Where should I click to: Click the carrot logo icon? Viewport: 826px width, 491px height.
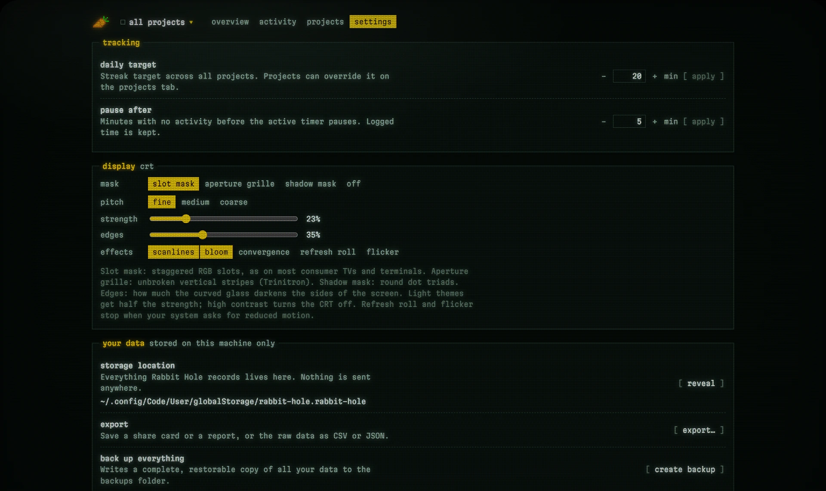101,22
